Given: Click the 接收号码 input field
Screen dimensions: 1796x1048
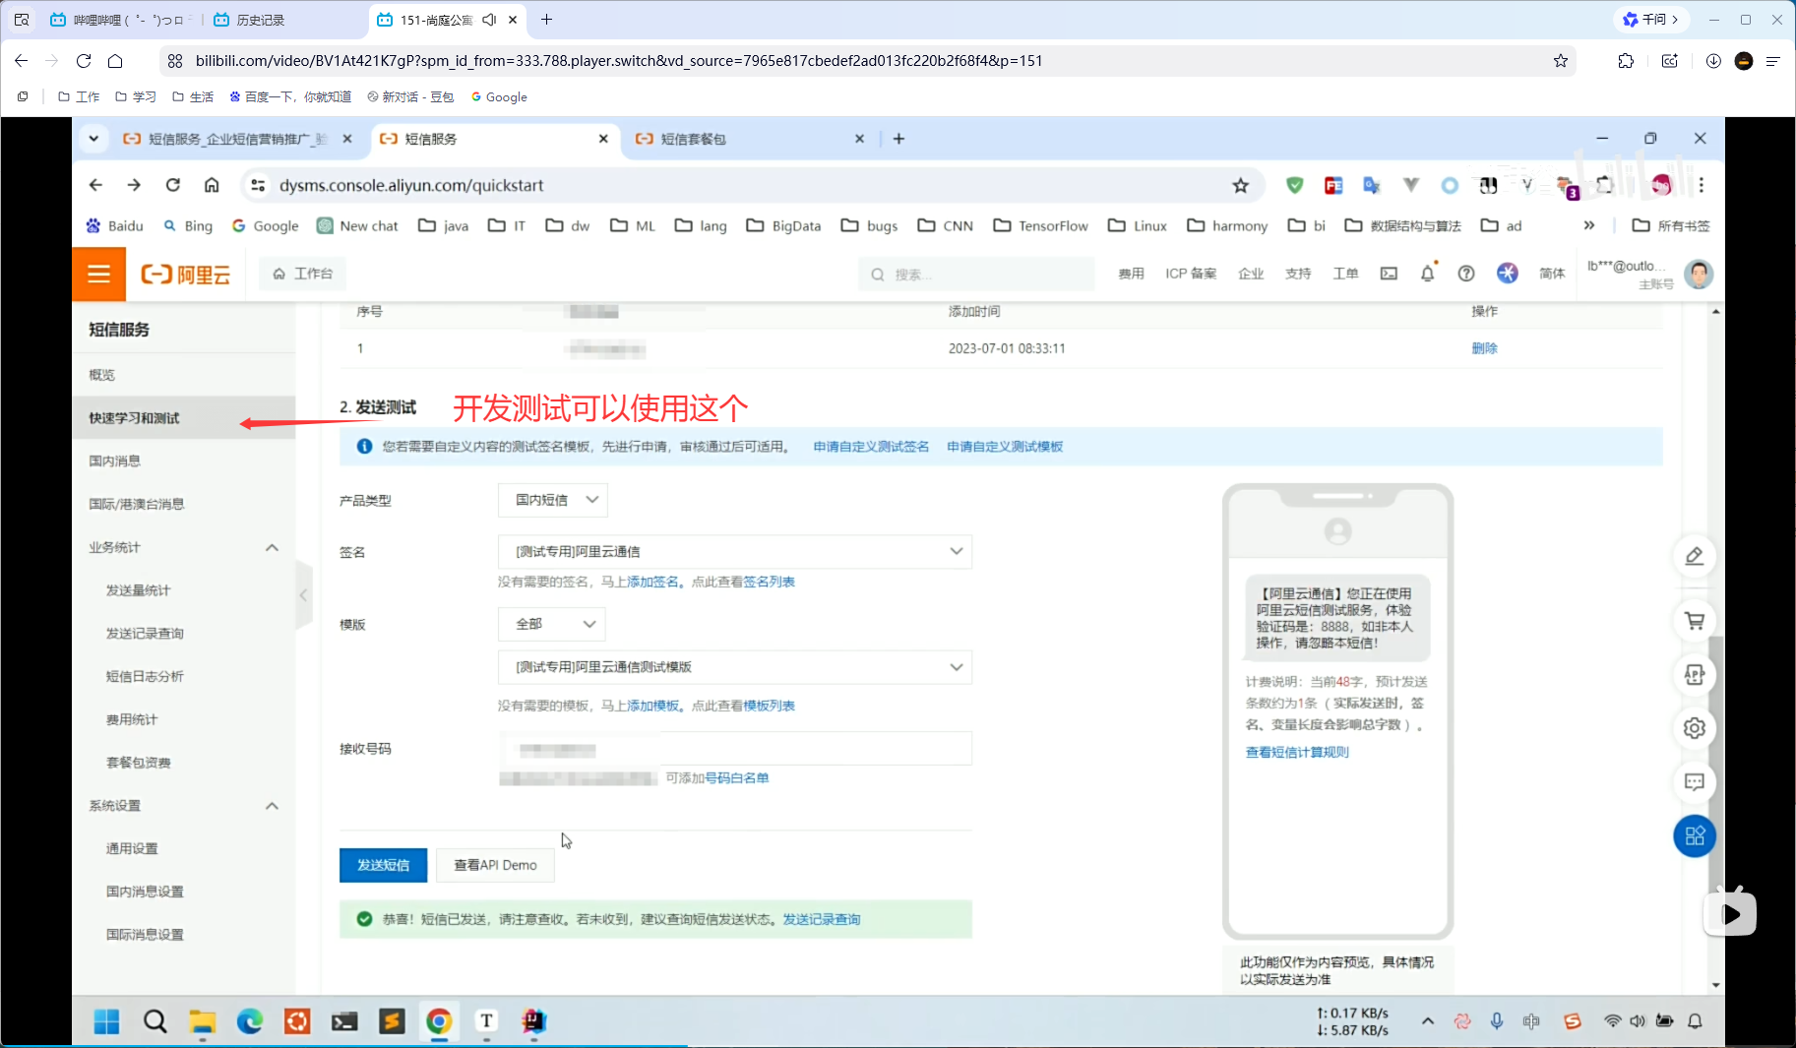Looking at the screenshot, I should click(735, 749).
